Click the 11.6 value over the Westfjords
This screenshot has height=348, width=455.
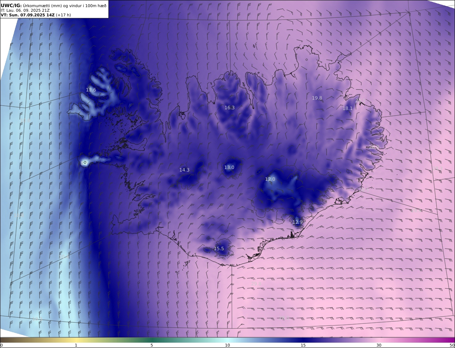pyautogui.click(x=91, y=90)
